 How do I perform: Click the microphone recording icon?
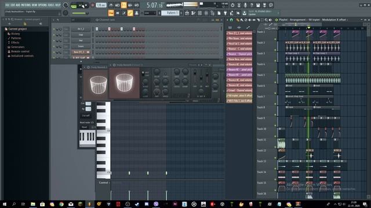click(245, 5)
